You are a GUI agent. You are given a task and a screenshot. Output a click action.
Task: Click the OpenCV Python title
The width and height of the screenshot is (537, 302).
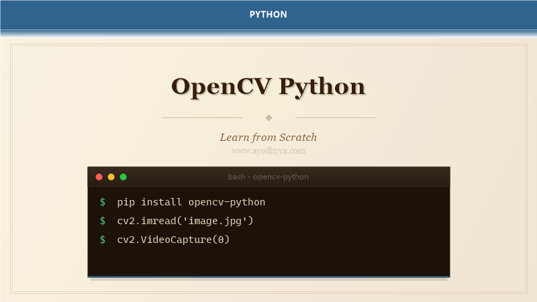[x=268, y=87]
